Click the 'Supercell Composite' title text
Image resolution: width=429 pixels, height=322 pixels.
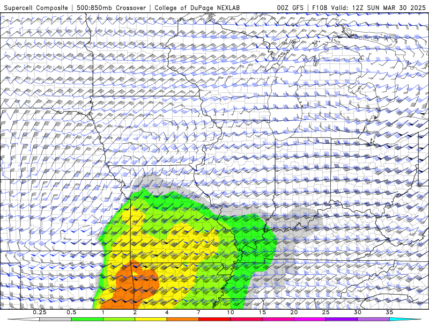pyautogui.click(x=36, y=8)
